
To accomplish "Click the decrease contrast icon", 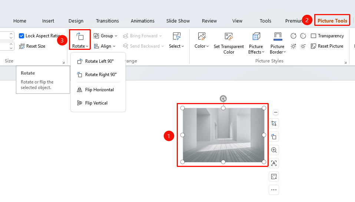I will [303, 36].
